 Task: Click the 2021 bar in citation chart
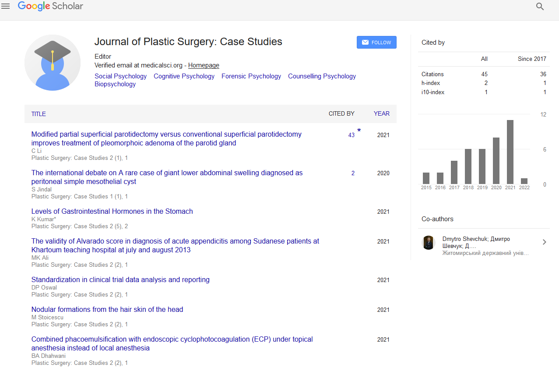510,152
